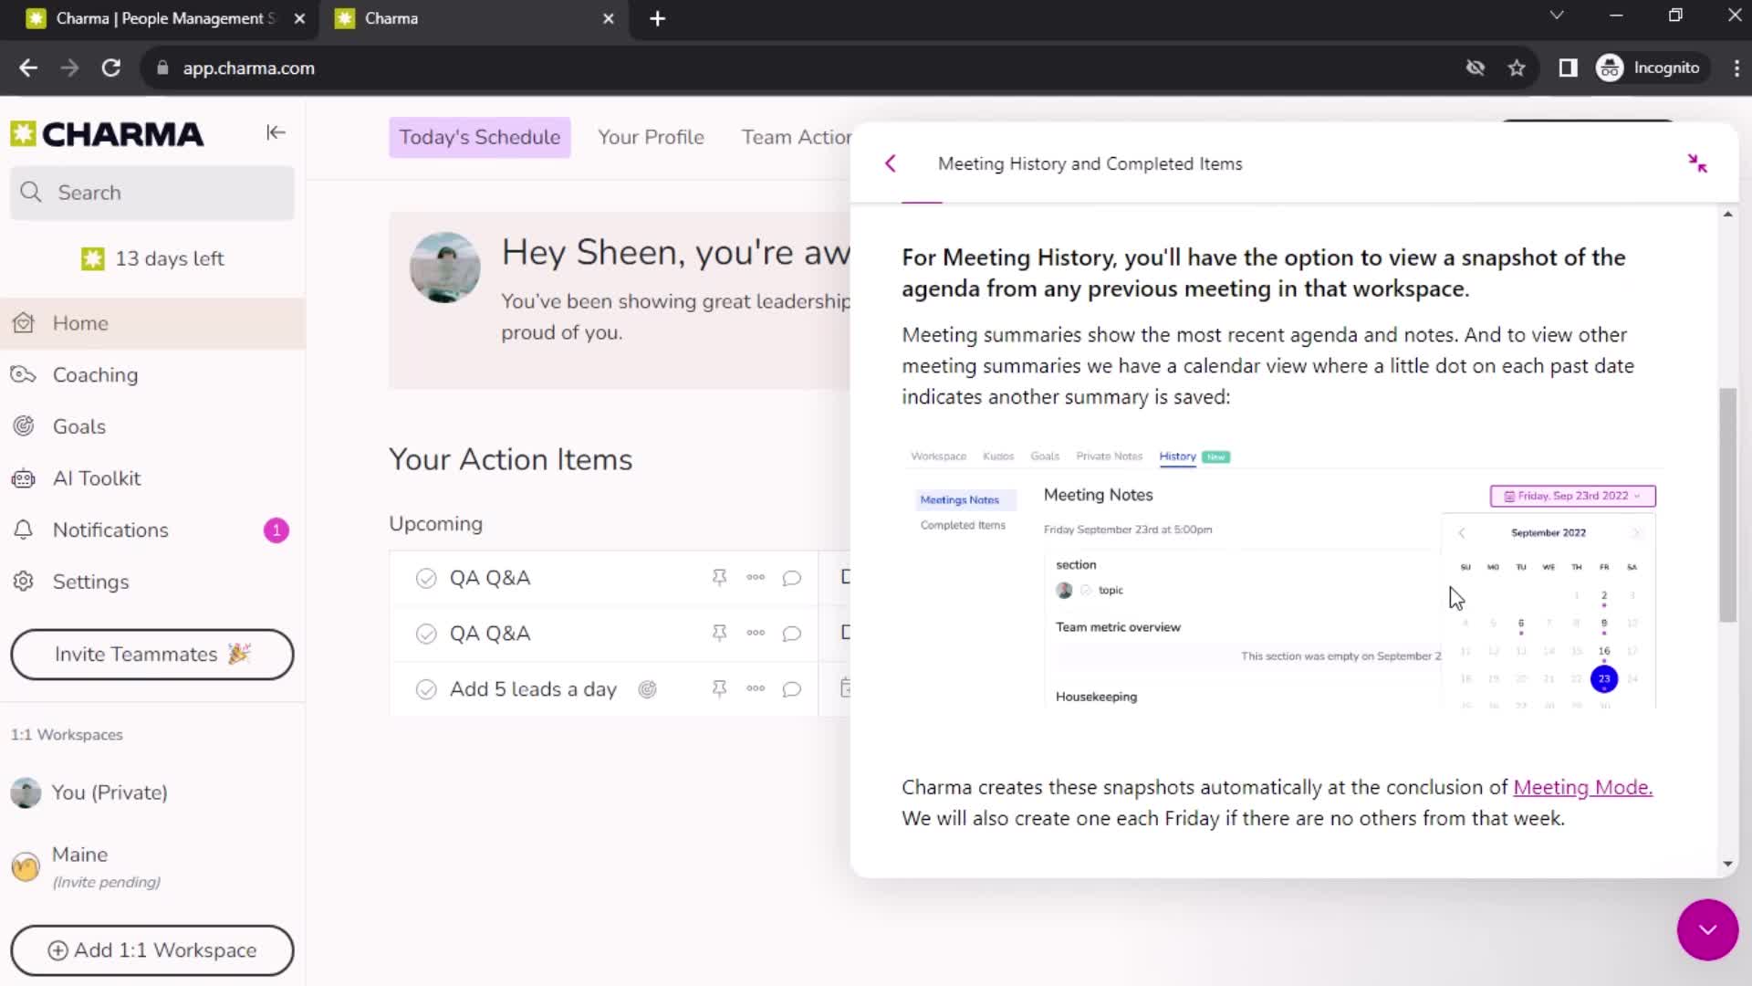Reload the page
Viewport: 1752px width, 986px height.
tap(111, 68)
